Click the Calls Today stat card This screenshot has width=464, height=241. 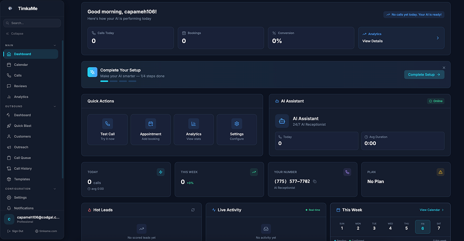[130, 38]
